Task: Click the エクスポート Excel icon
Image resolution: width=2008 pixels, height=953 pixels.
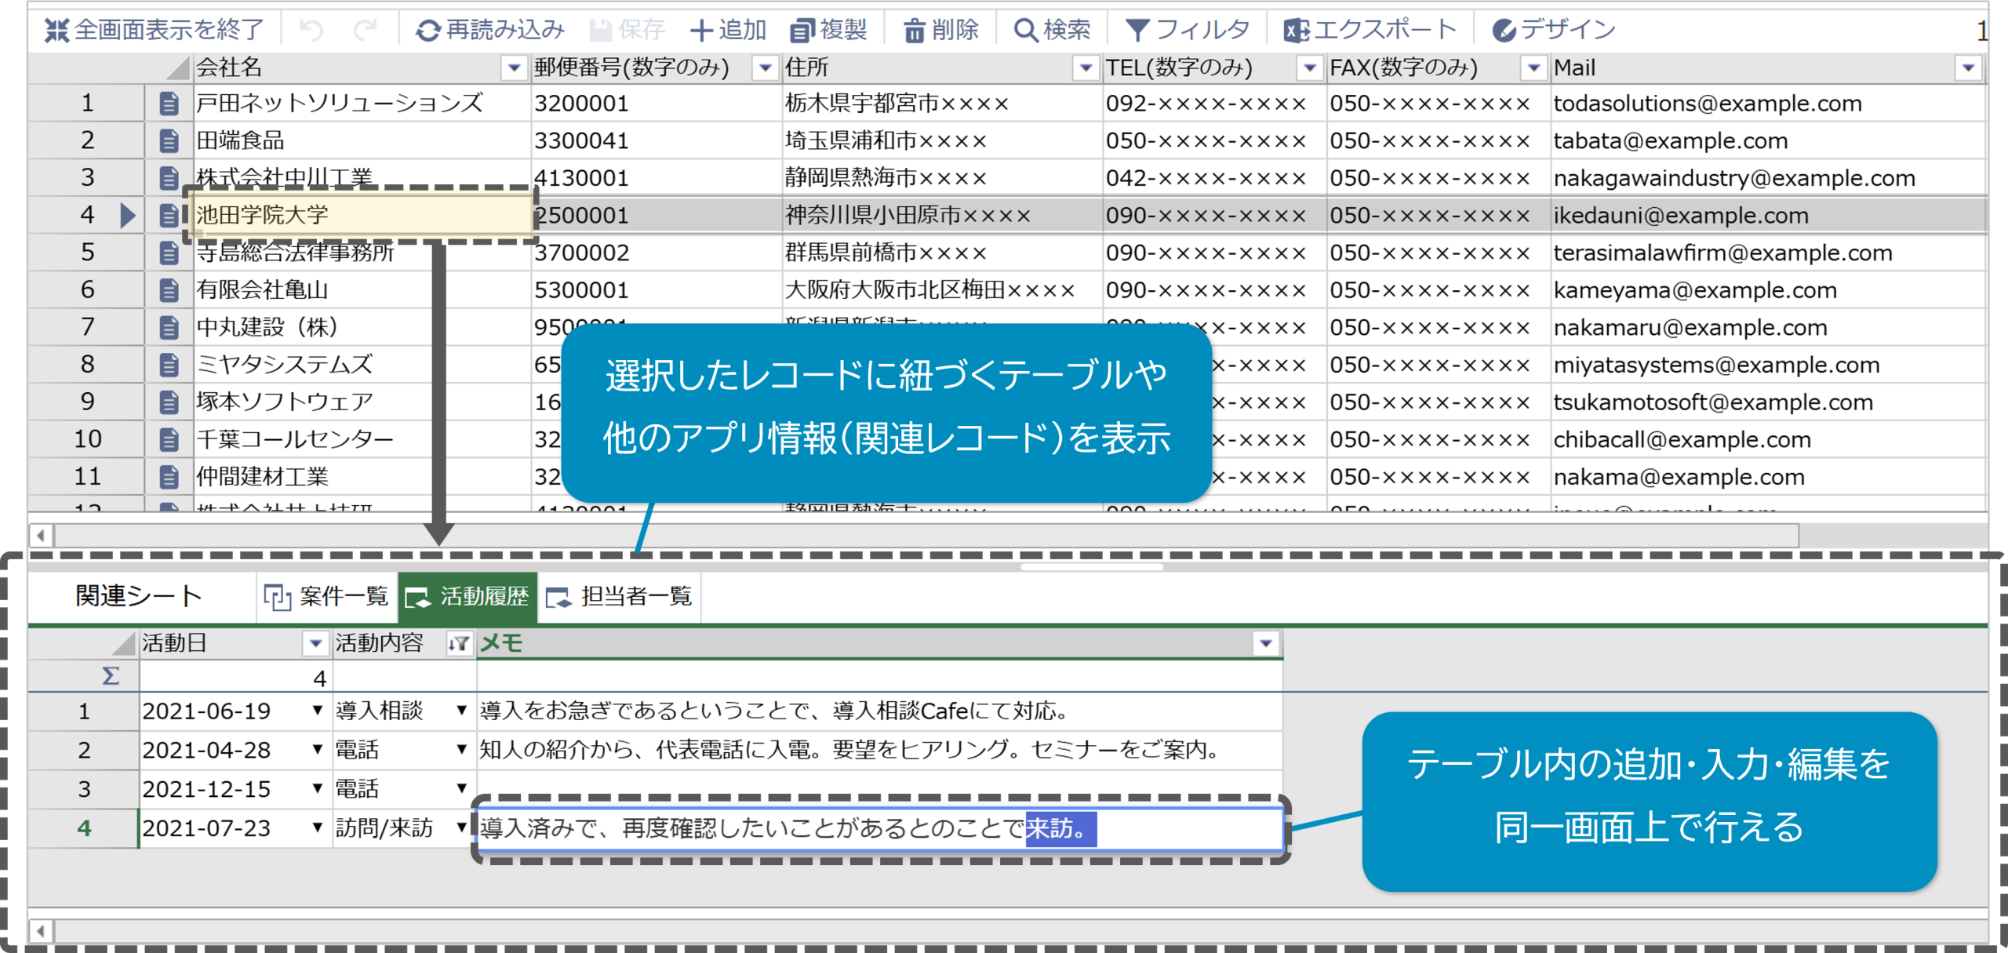Action: coord(1296,31)
